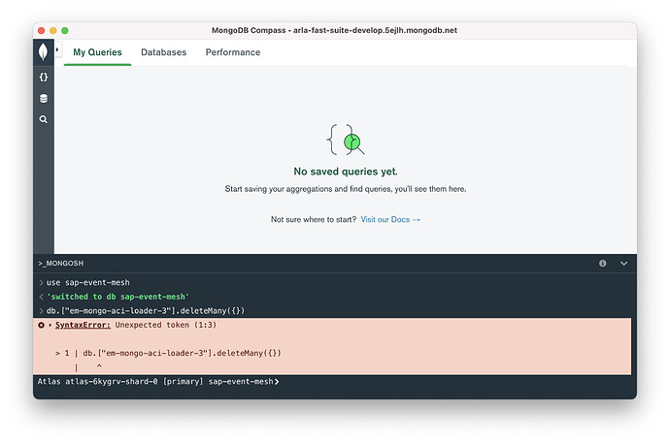The image size is (670, 442).
Task: Collapse the mongosh shell panel chevron
Action: [x=623, y=263]
